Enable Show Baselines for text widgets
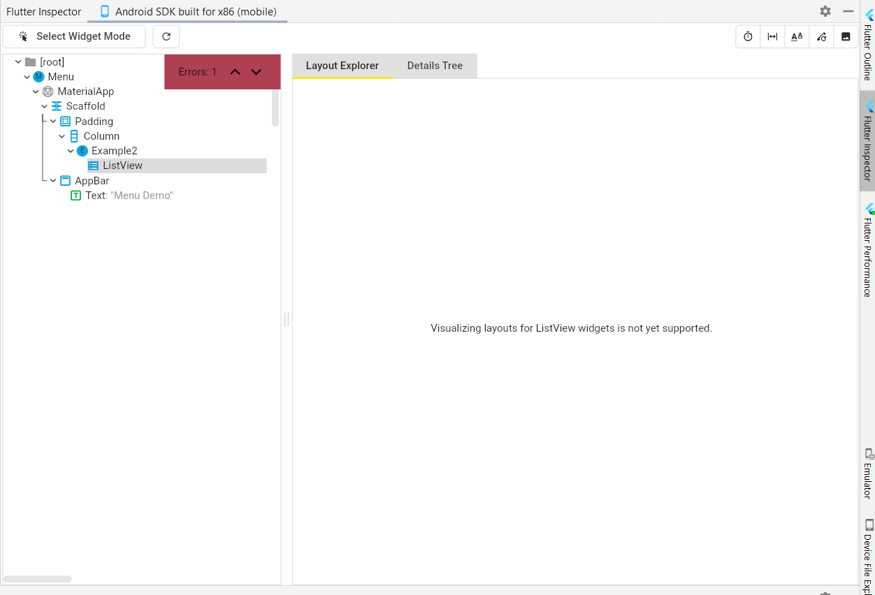 (x=797, y=36)
